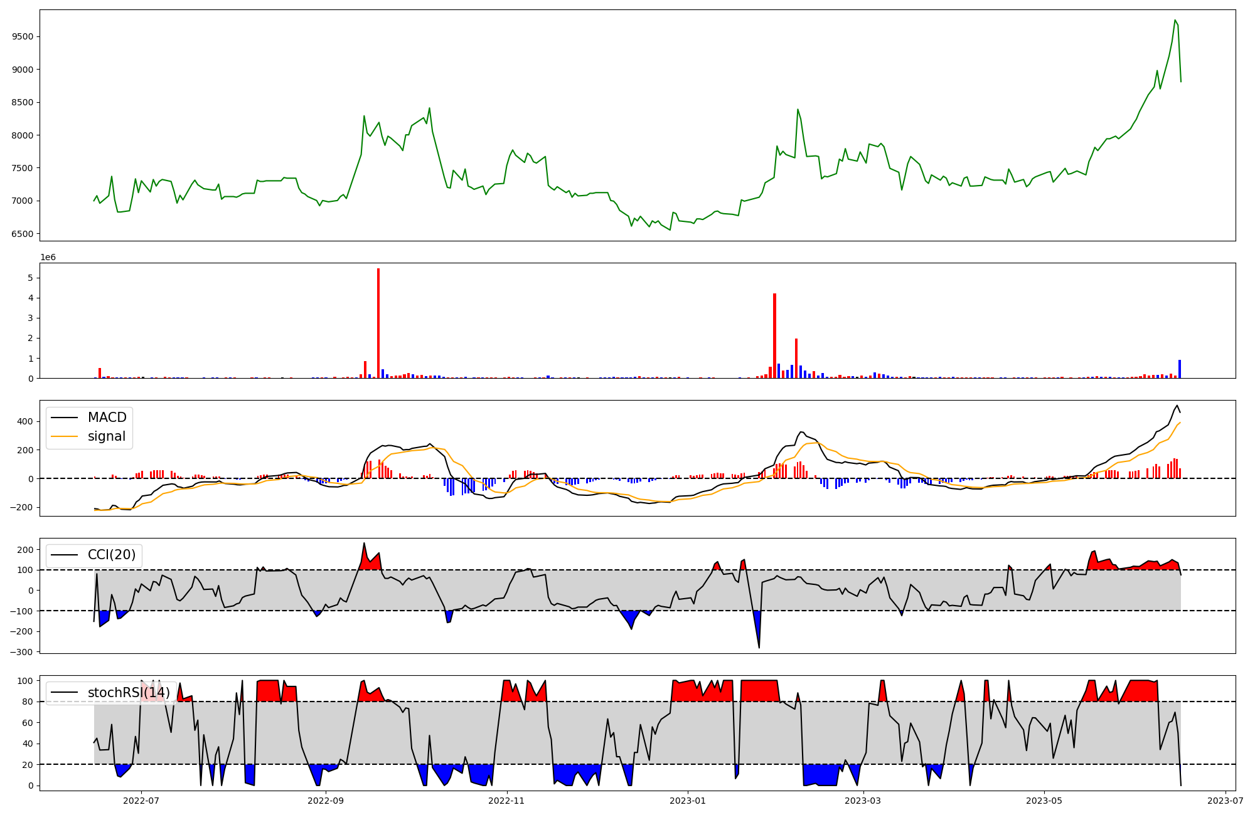The image size is (1255, 815).
Task: Click the volume axis label 5
Action: 31,278
